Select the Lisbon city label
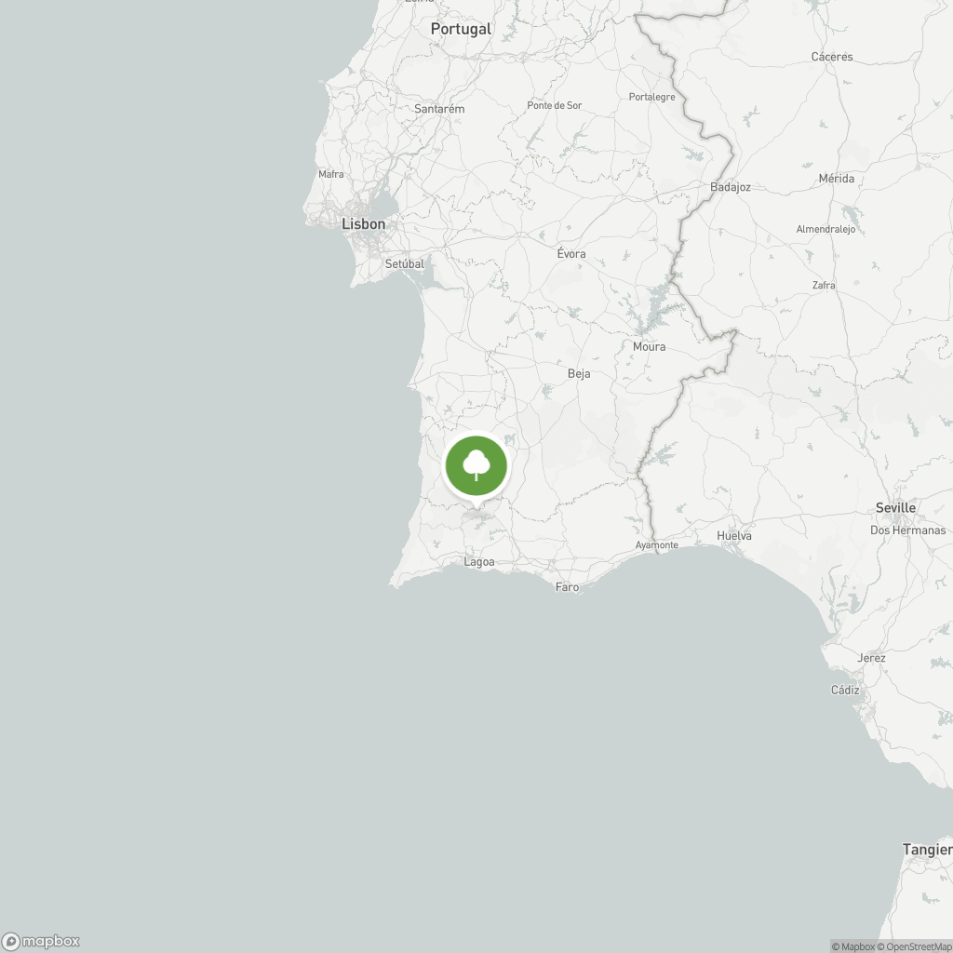The image size is (953, 953). pyautogui.click(x=364, y=224)
